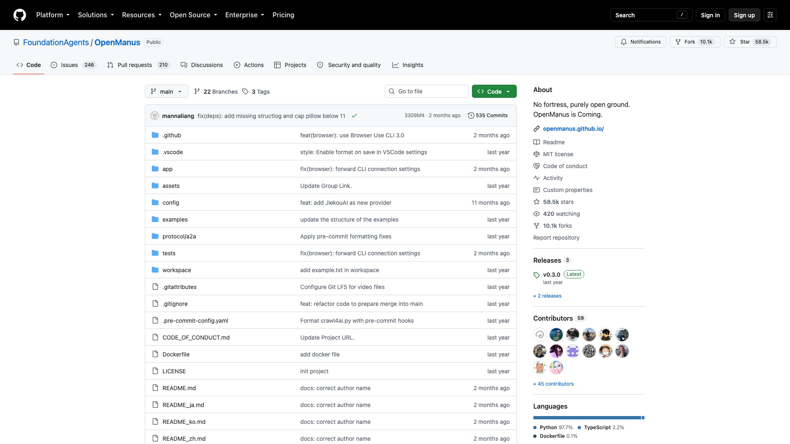Click the Readme book icon in About

pos(537,142)
